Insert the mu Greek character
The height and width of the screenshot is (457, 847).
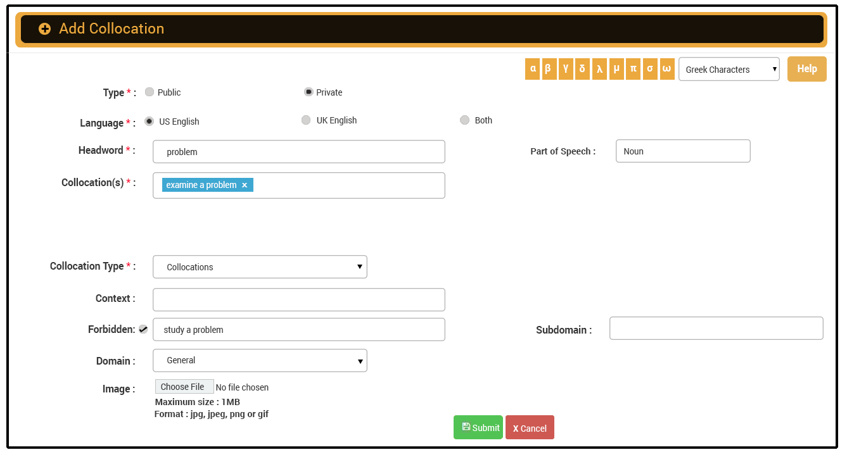pos(616,69)
